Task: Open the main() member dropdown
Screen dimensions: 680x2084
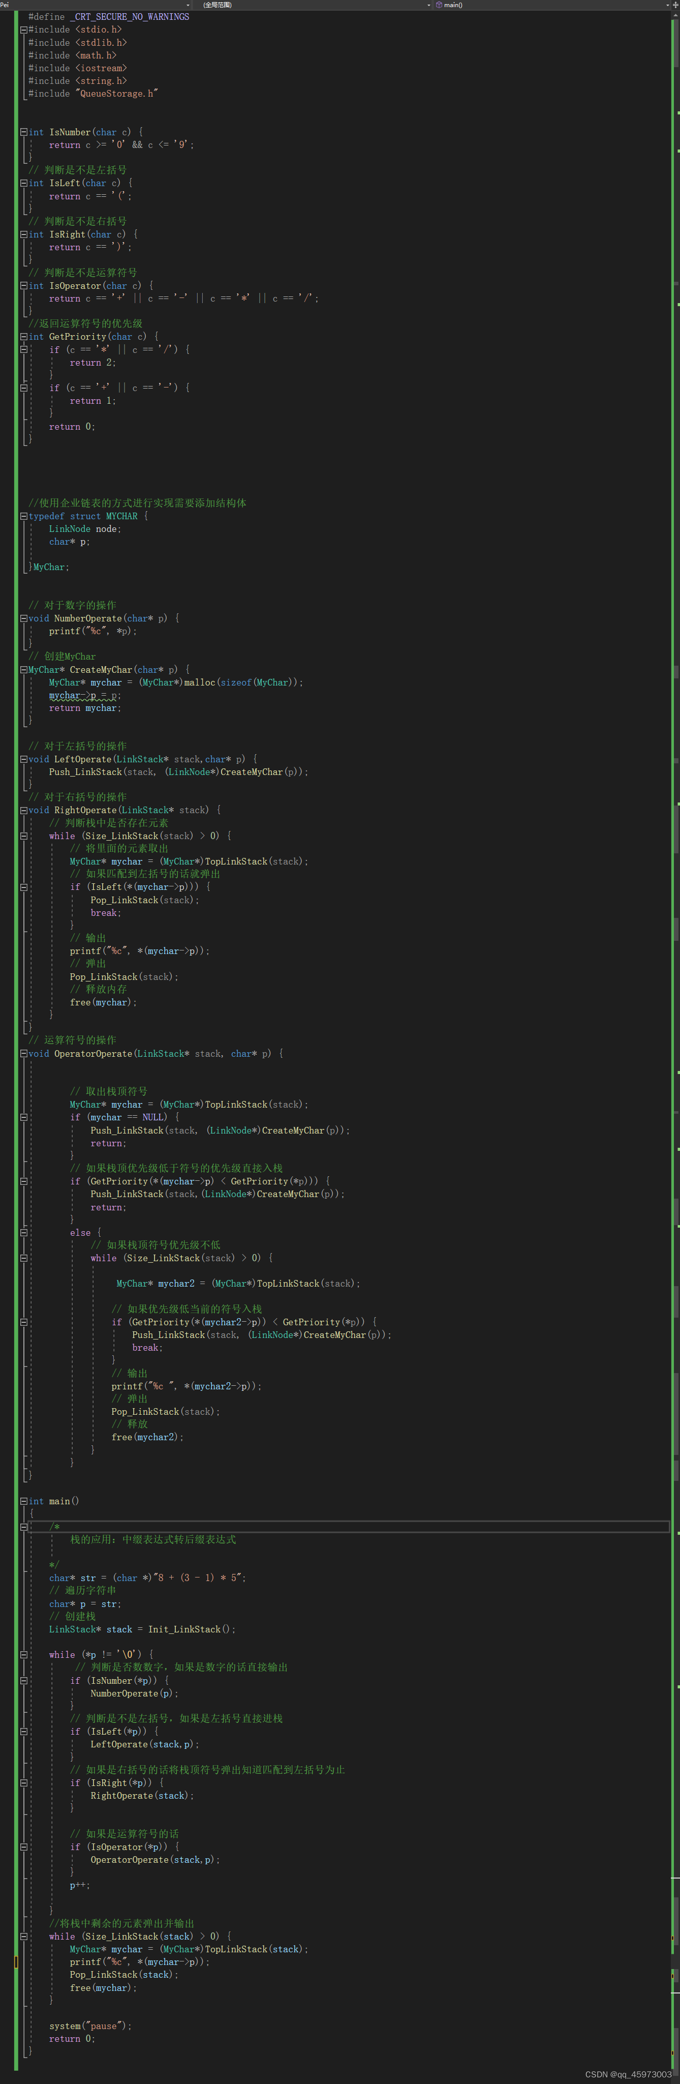Action: point(552,5)
